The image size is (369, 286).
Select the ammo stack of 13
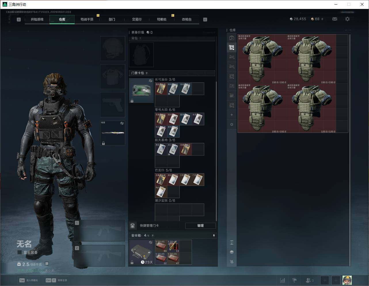(174, 246)
